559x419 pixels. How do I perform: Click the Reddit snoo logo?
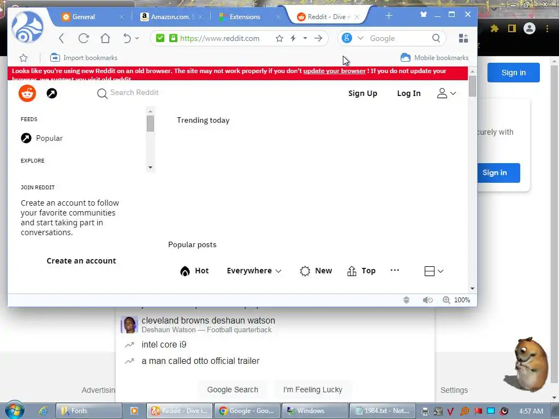coord(27,93)
